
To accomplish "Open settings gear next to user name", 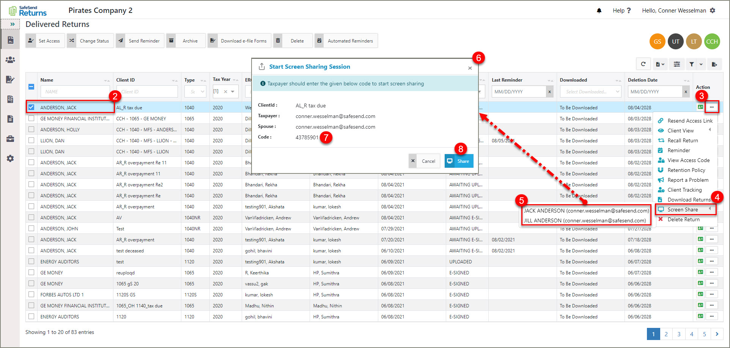I will [x=713, y=11].
